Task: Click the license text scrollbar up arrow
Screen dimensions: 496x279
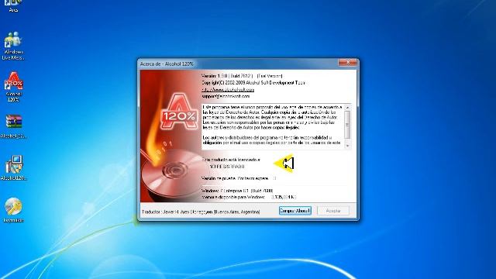Action: [x=347, y=108]
